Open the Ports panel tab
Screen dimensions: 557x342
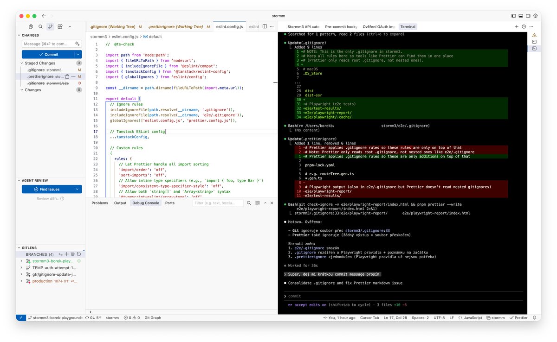(170, 203)
